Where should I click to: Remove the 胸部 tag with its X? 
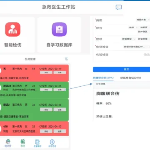click(x=137, y=27)
